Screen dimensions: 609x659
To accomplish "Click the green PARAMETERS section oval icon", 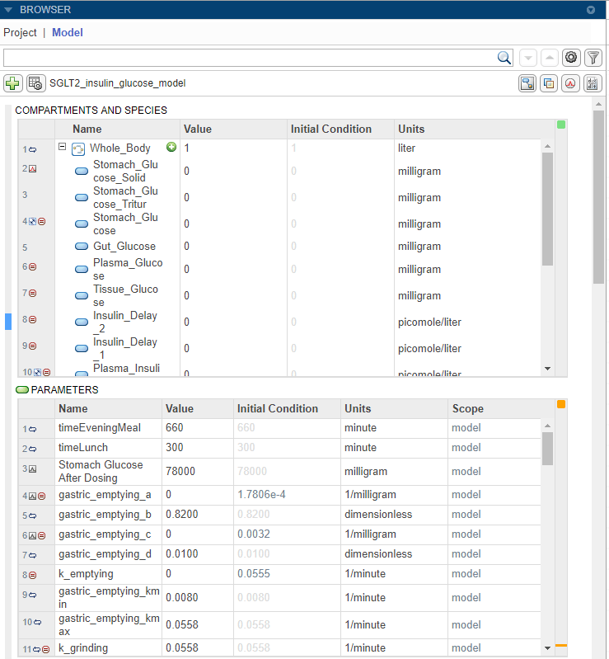I will [22, 389].
